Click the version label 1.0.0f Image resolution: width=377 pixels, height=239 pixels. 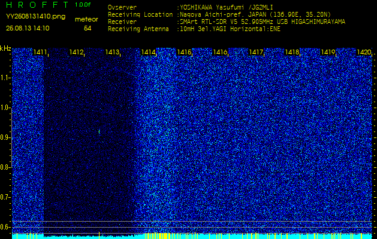point(83,5)
